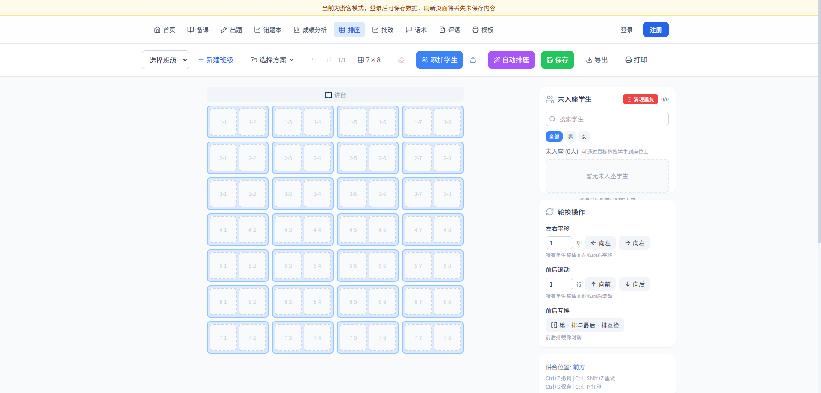
Task: Click the 轮换操作 rotate icon
Action: pyautogui.click(x=550, y=212)
